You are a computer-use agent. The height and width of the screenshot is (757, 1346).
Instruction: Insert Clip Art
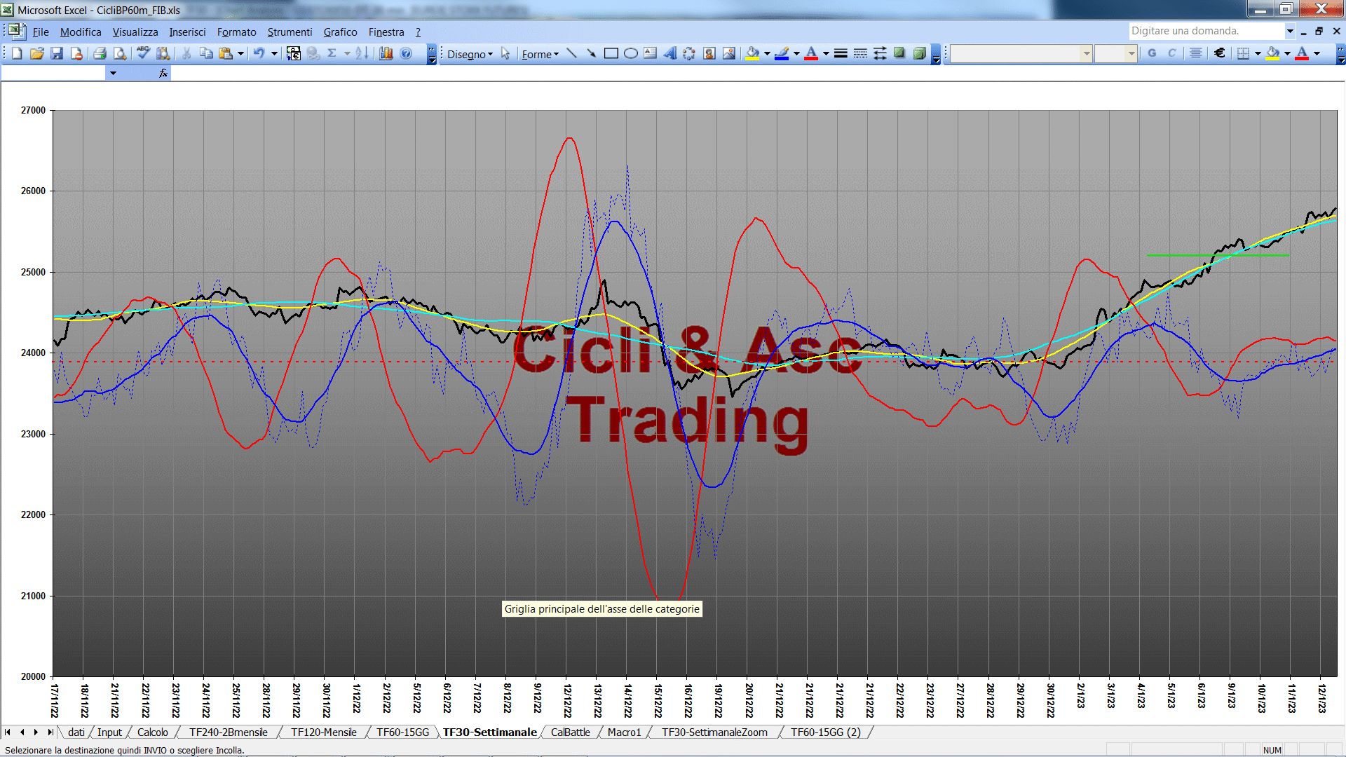(709, 53)
